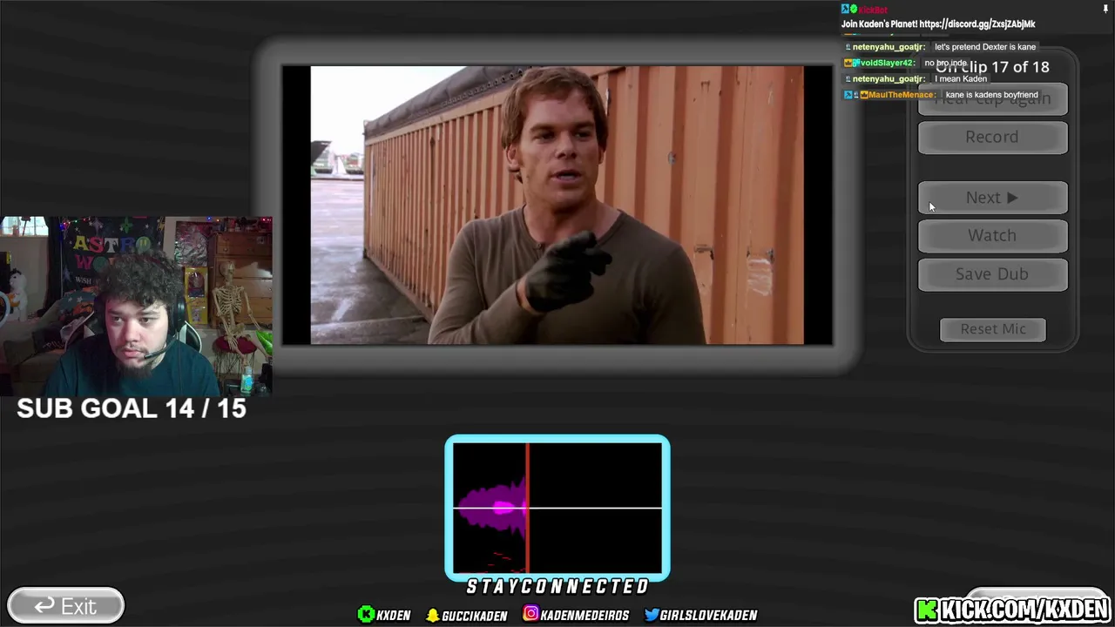The width and height of the screenshot is (1115, 627).
Task: Click the Kick logo beside KXDEN handle
Action: (367, 615)
